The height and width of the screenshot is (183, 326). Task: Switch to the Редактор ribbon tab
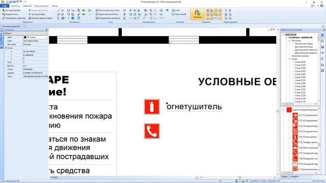(x=27, y=6)
